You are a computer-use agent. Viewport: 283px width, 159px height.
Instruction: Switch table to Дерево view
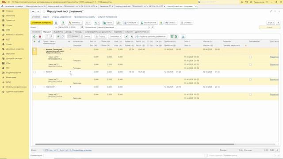73,37
